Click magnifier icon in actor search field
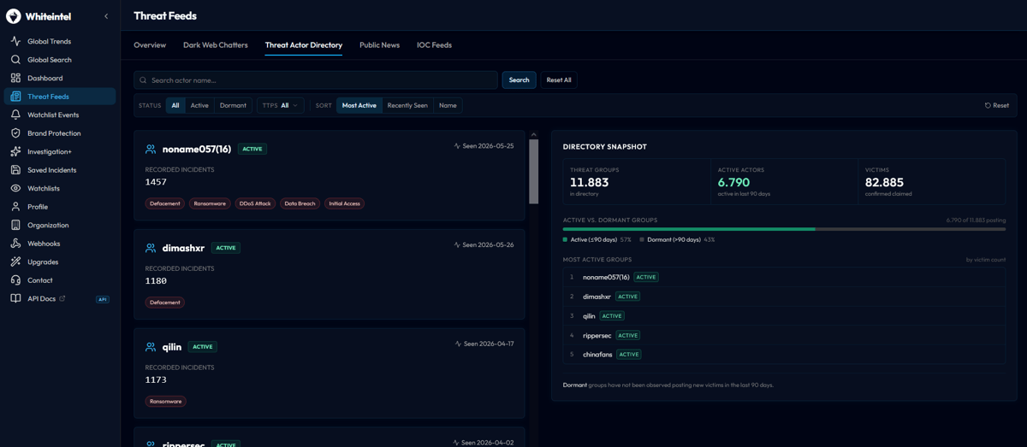The width and height of the screenshot is (1027, 447). coord(143,80)
